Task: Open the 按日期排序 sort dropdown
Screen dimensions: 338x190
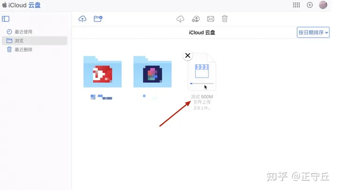Action: pos(313,32)
